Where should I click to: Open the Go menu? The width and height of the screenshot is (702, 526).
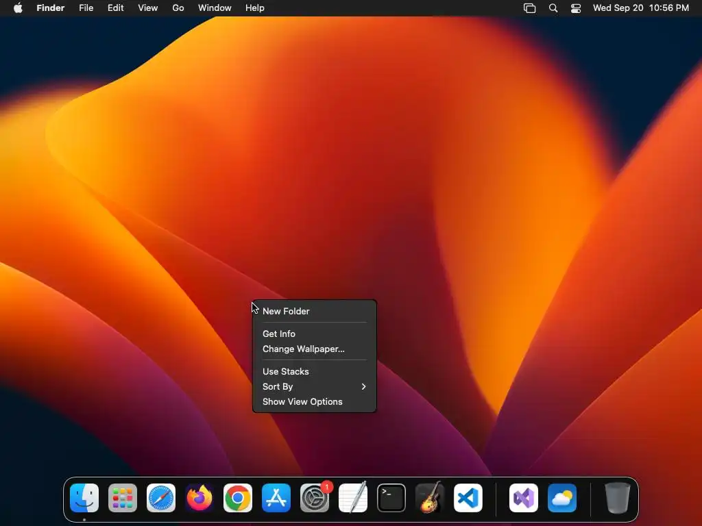click(178, 8)
